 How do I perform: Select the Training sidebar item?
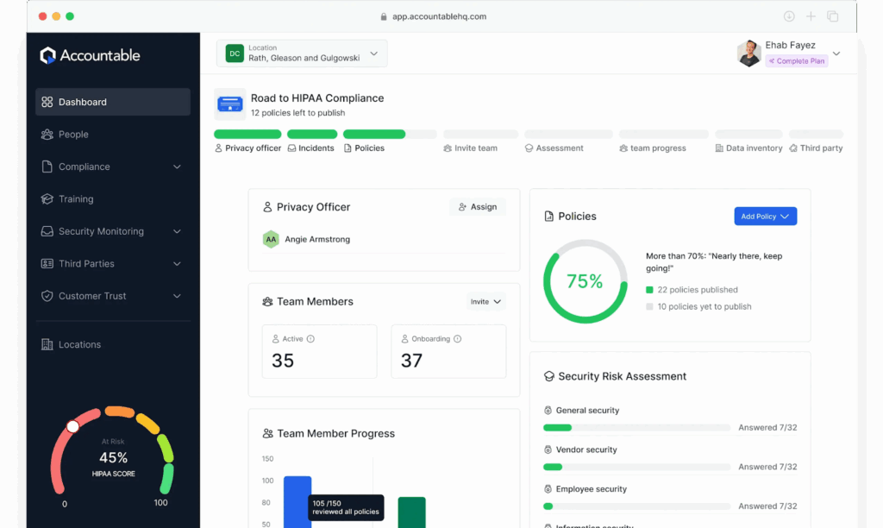point(76,199)
